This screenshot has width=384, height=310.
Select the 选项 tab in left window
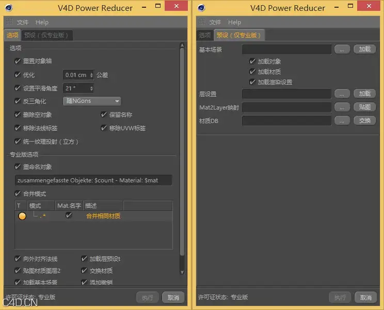click(12, 35)
